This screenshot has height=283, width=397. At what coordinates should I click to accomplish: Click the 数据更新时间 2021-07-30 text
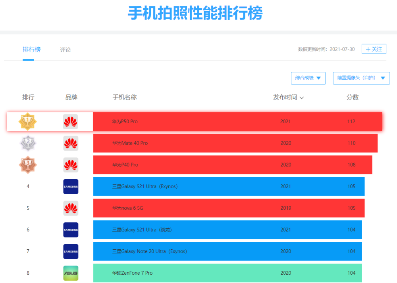pos(326,49)
